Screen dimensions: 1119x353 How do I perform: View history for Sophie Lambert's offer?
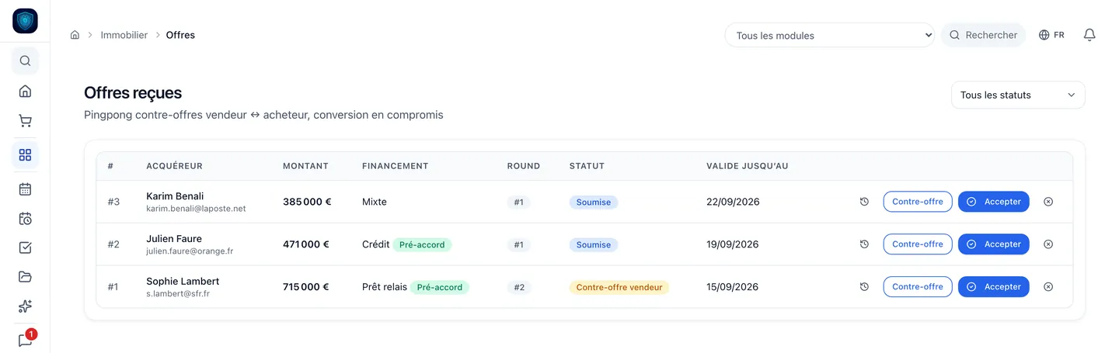864,287
